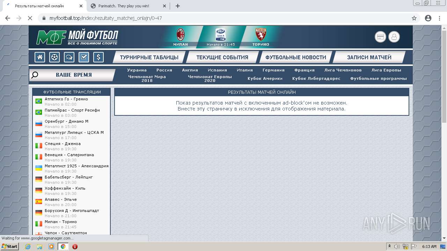Click the Мой Футбол site logo

pyautogui.click(x=78, y=37)
